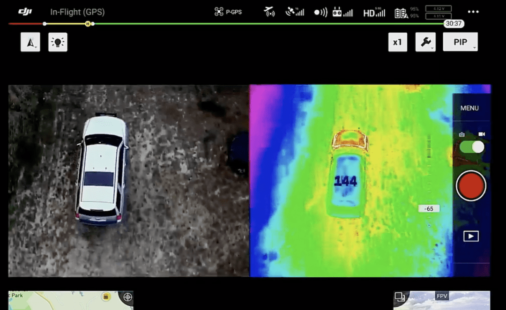Open the camera settings wrench icon
The image size is (506, 310).
tap(425, 42)
